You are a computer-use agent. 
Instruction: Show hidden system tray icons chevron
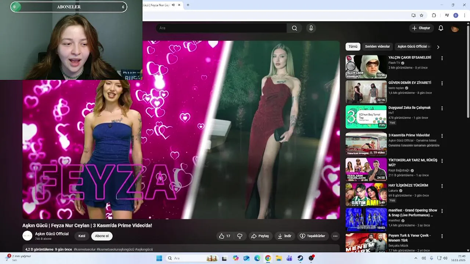pyautogui.click(x=416, y=258)
